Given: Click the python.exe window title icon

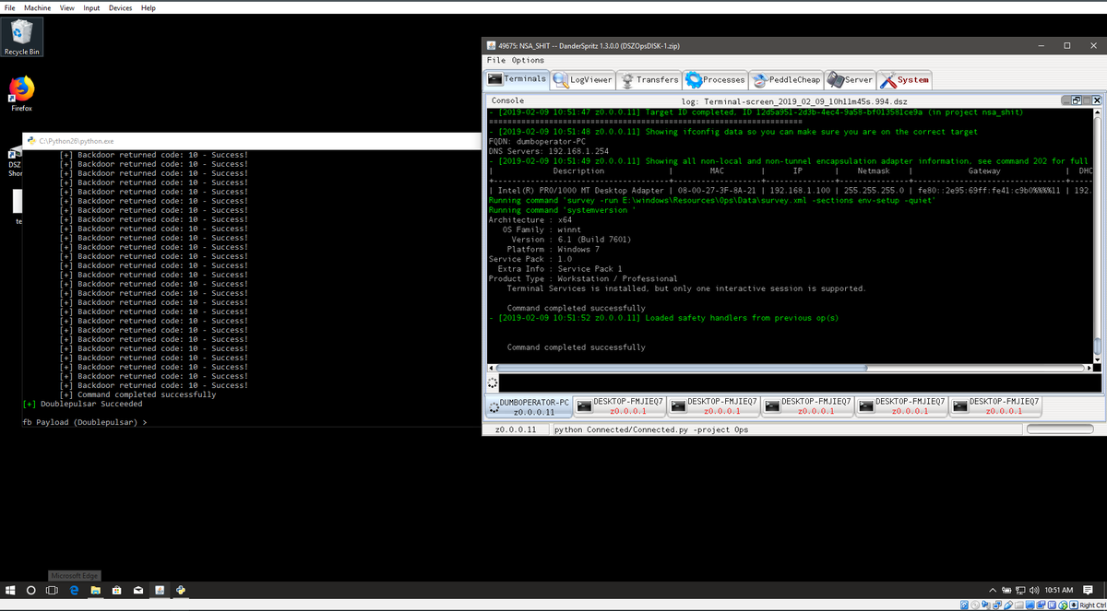Looking at the screenshot, I should (x=30, y=141).
